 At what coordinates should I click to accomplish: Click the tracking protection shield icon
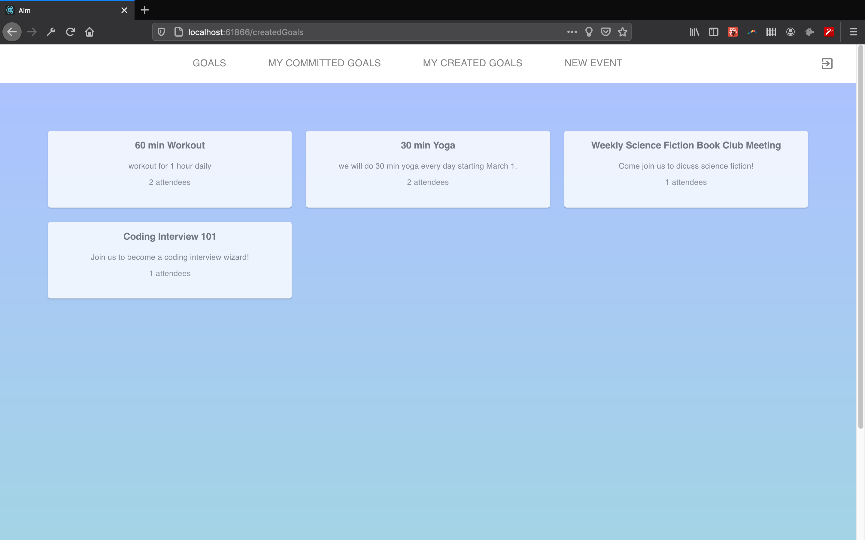[x=161, y=32]
